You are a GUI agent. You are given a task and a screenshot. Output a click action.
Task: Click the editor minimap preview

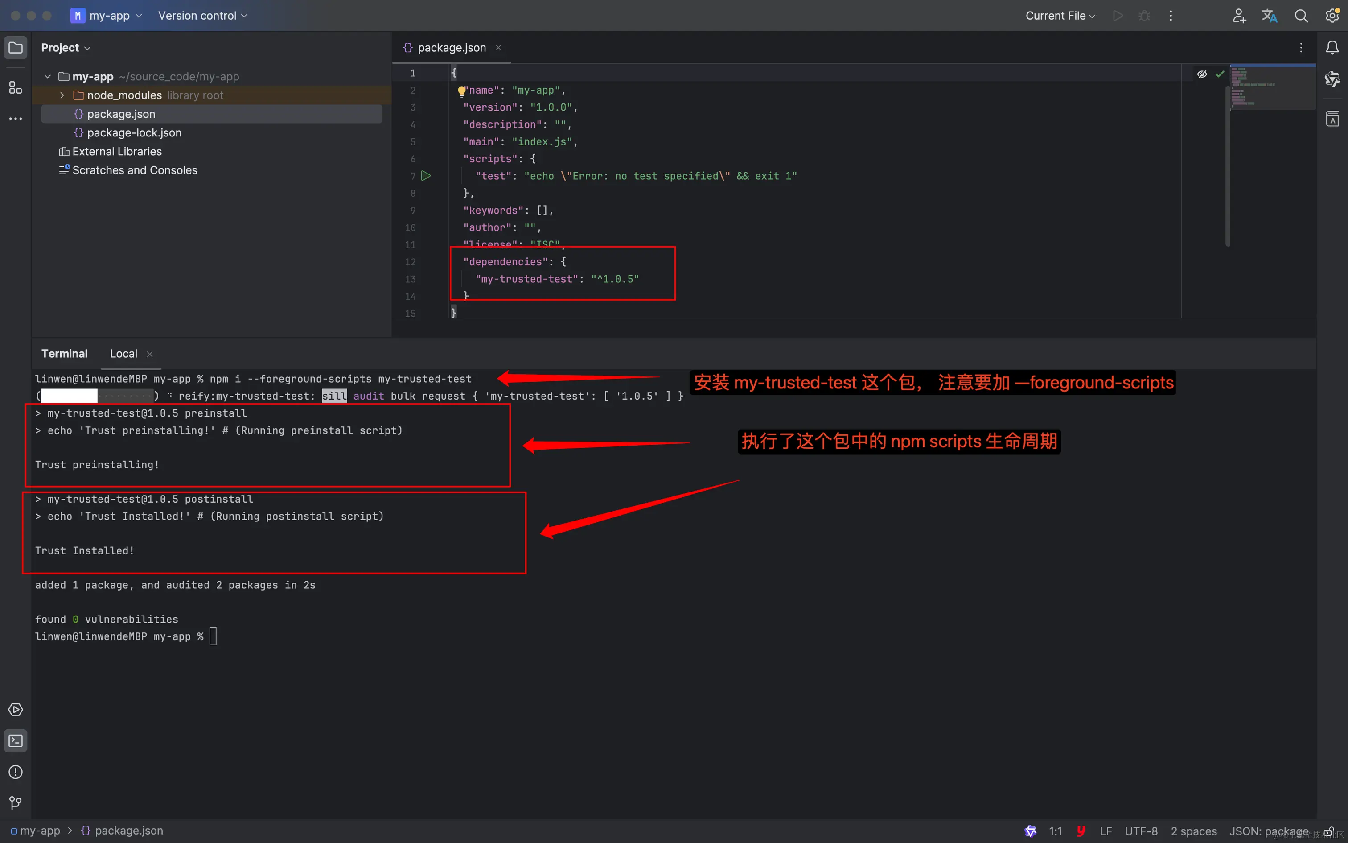click(x=1272, y=87)
